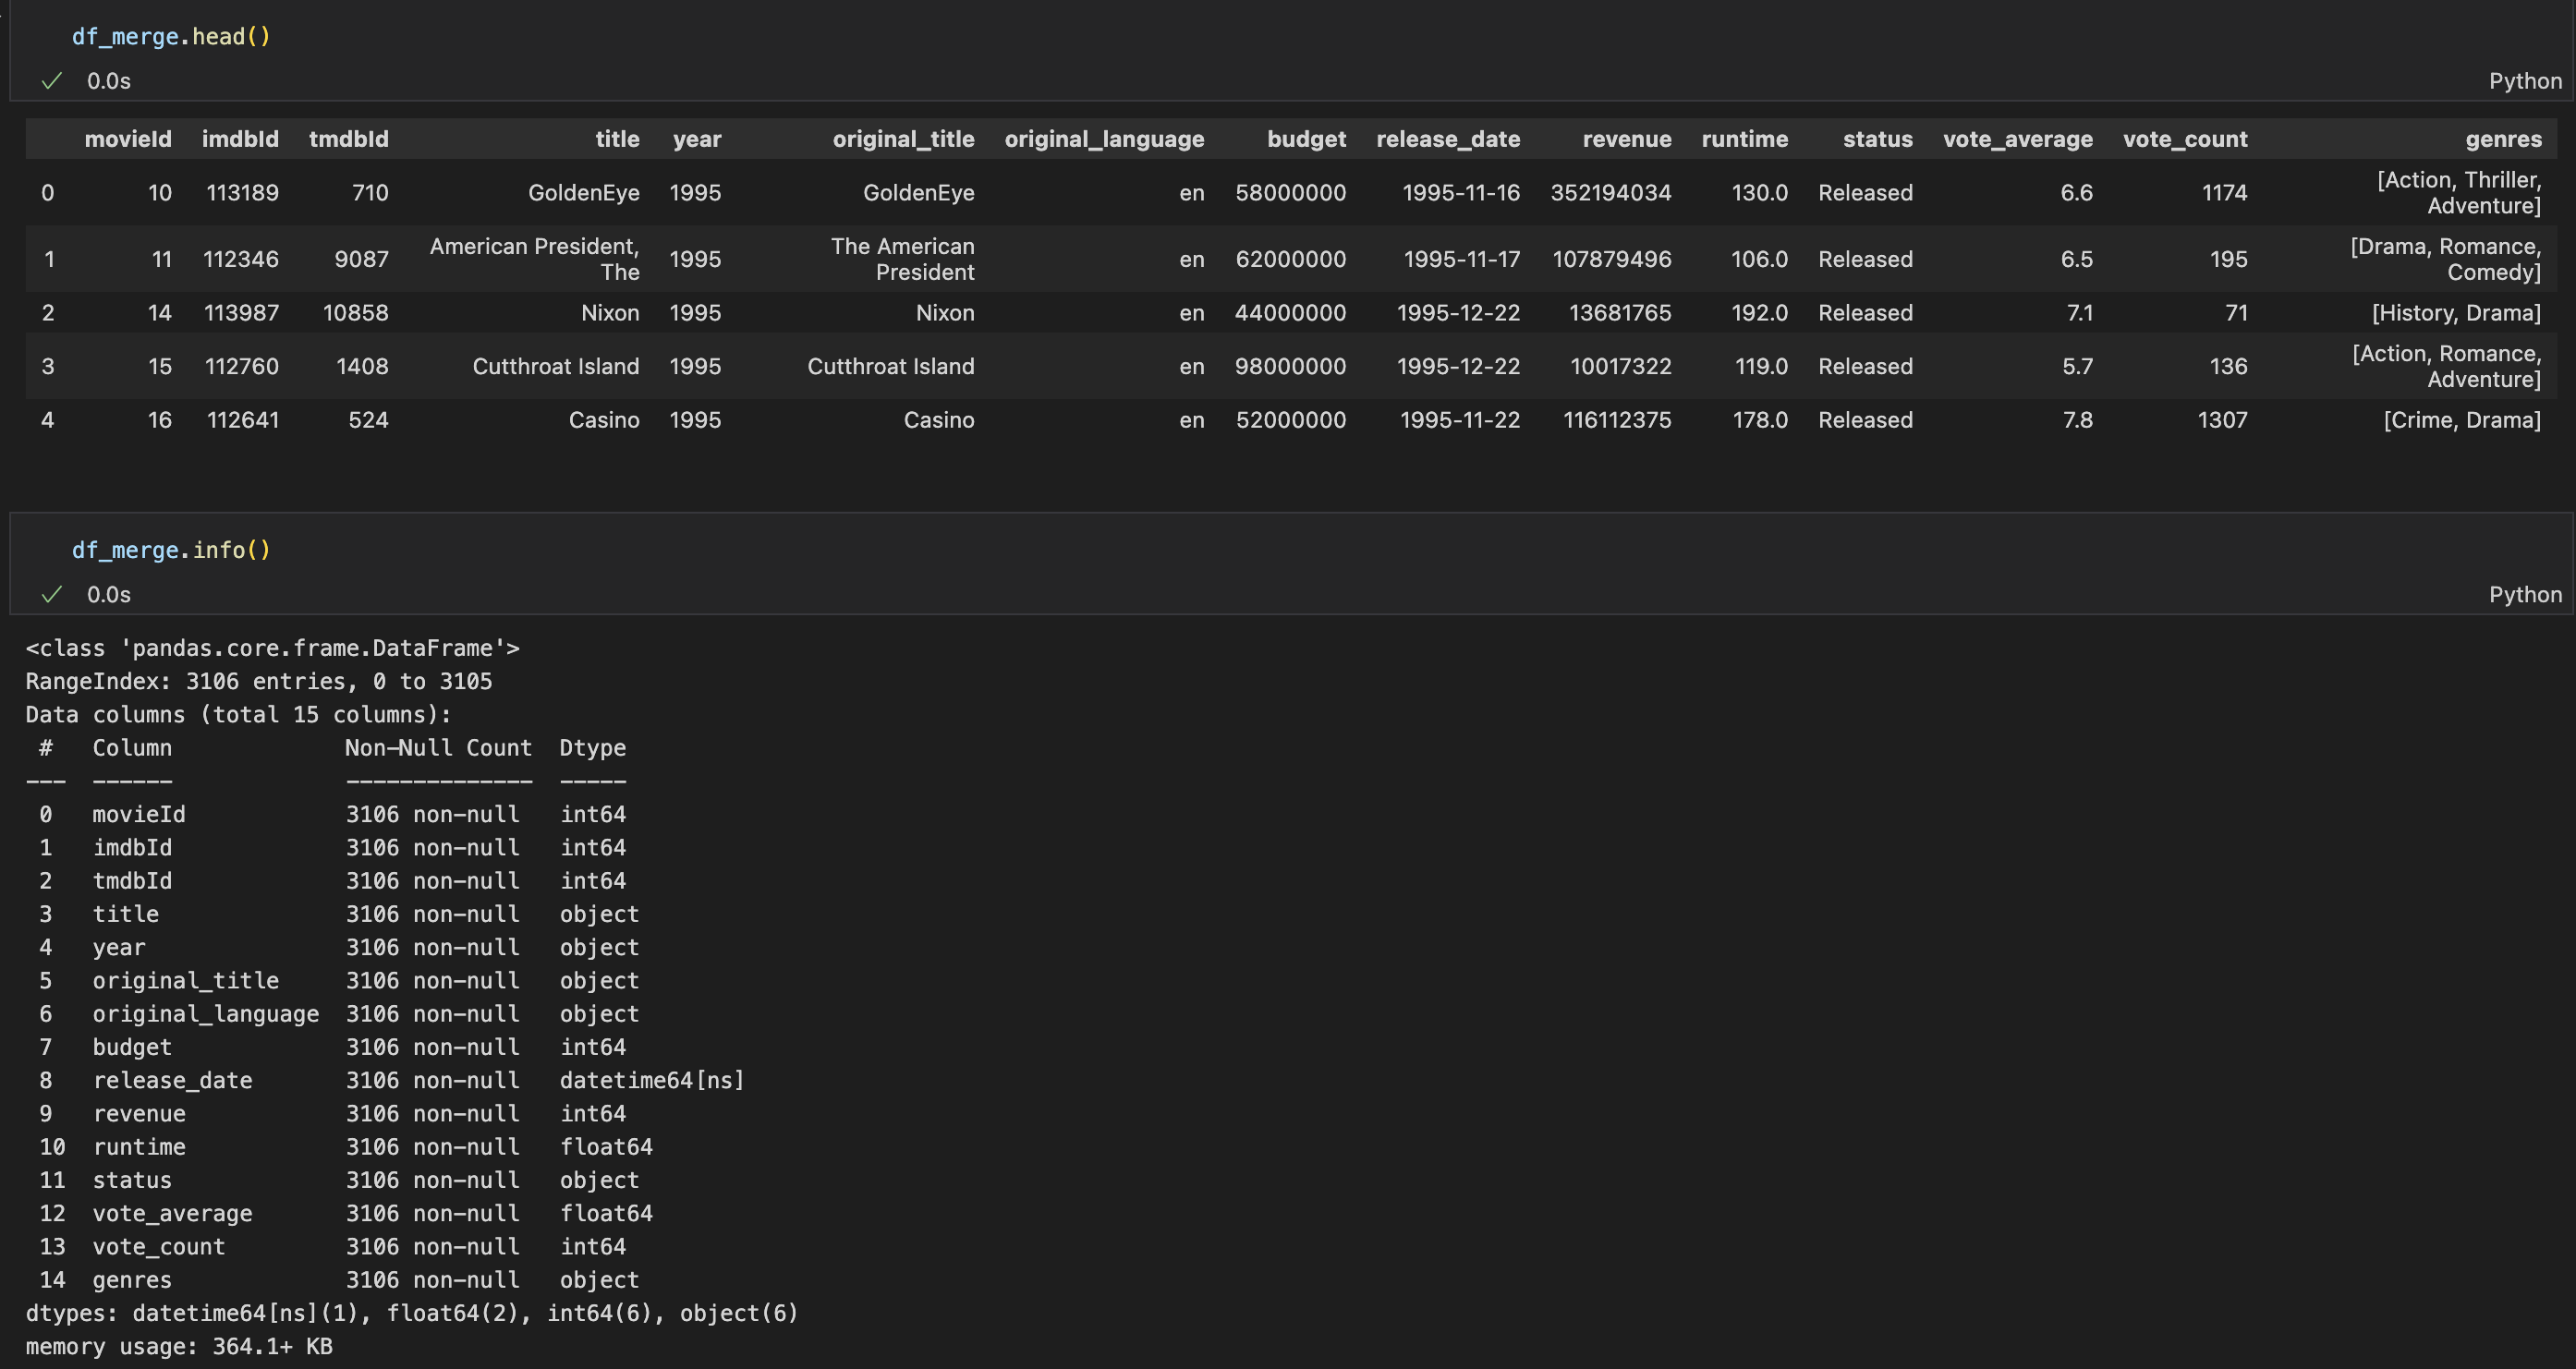Click imdbId value 112760
This screenshot has width=2576, height=1369.
point(242,367)
